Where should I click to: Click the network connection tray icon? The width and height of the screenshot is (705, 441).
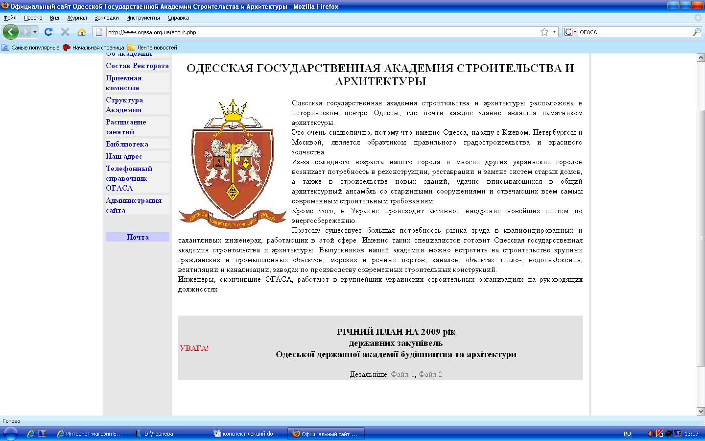click(x=668, y=434)
